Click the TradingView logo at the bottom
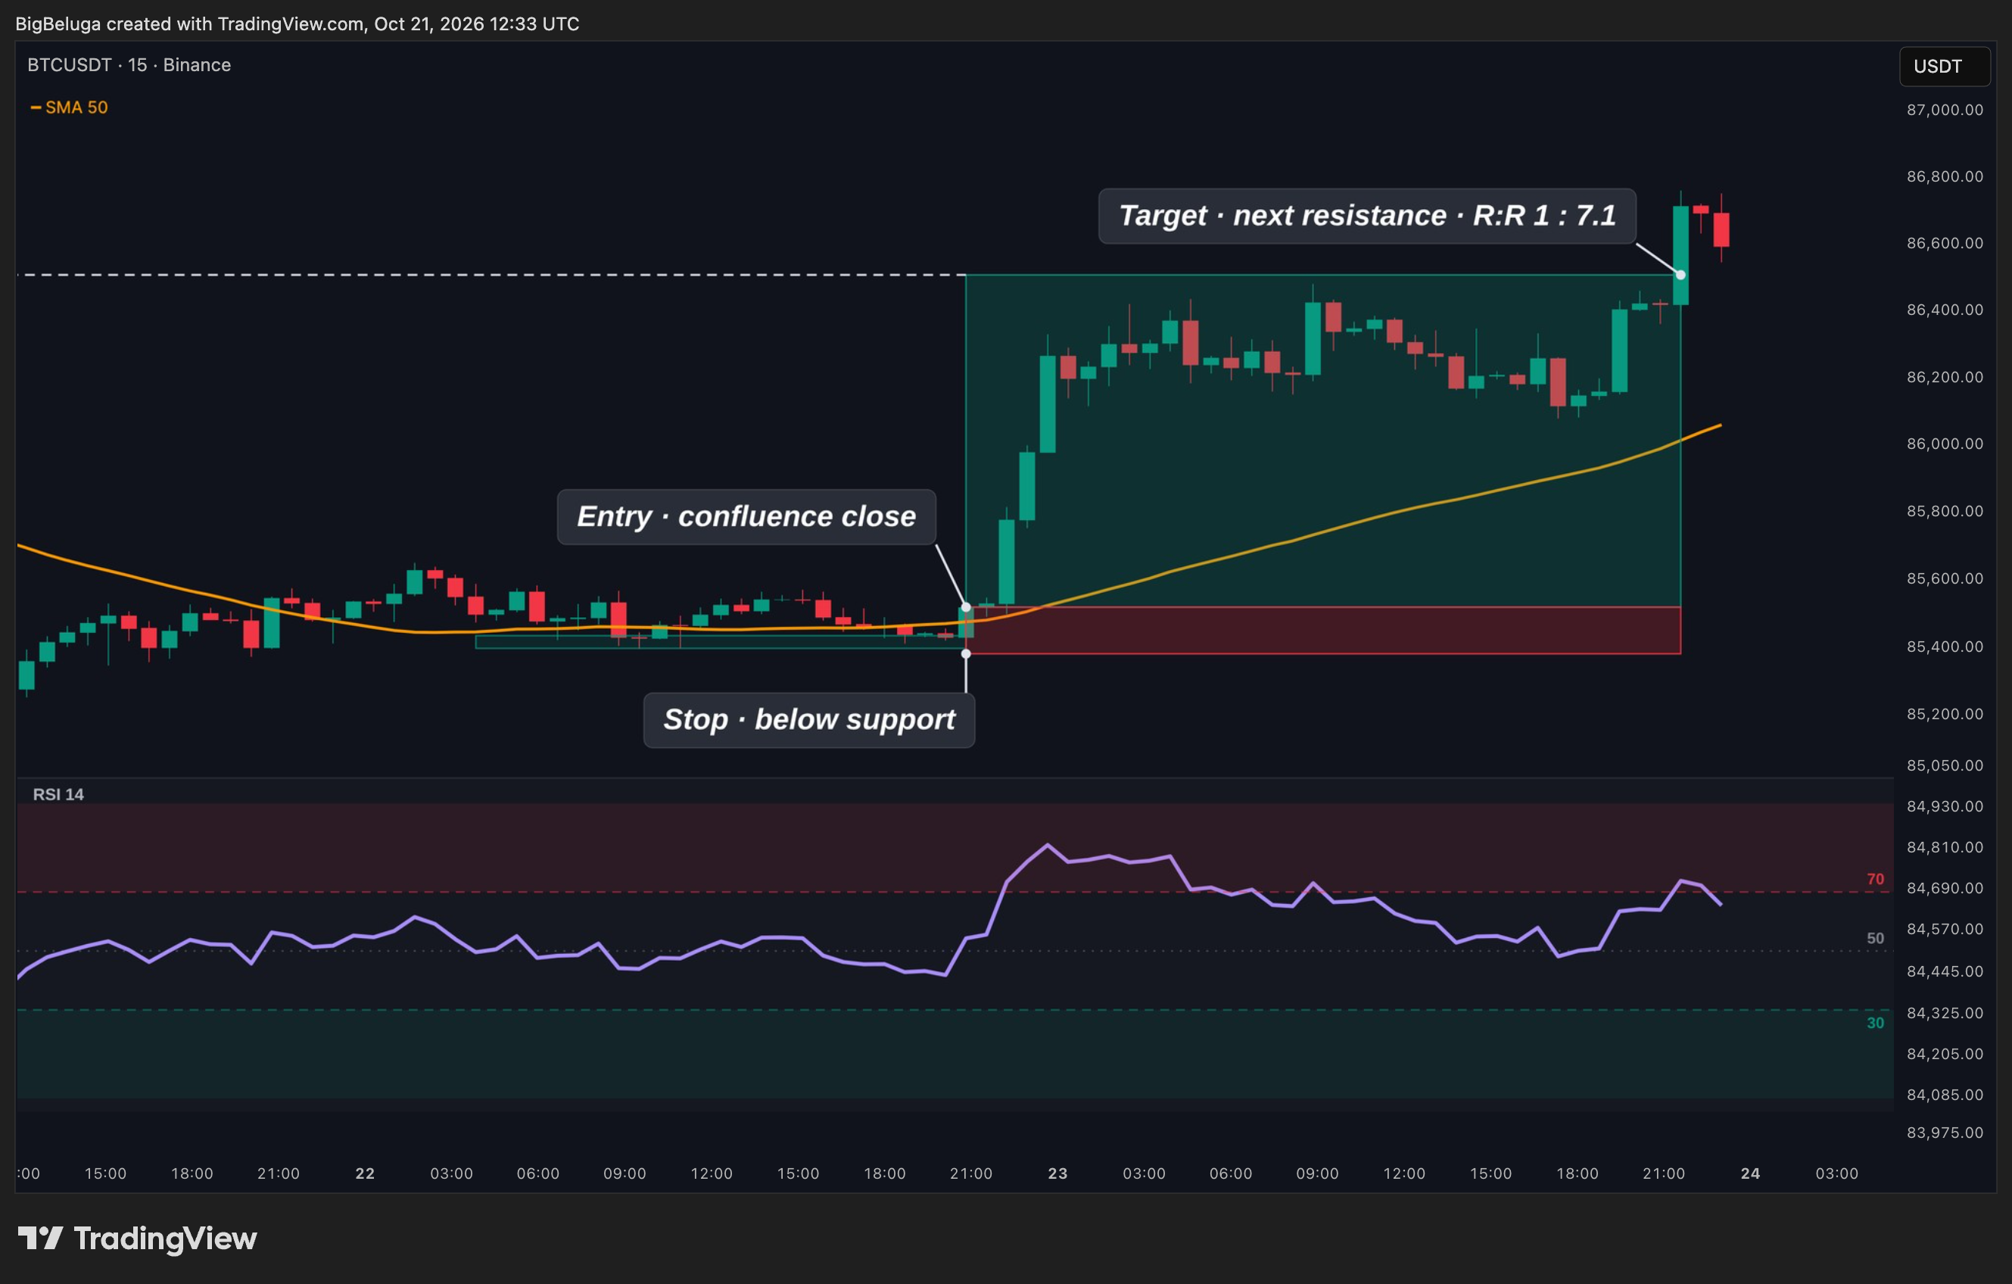 pyautogui.click(x=138, y=1238)
